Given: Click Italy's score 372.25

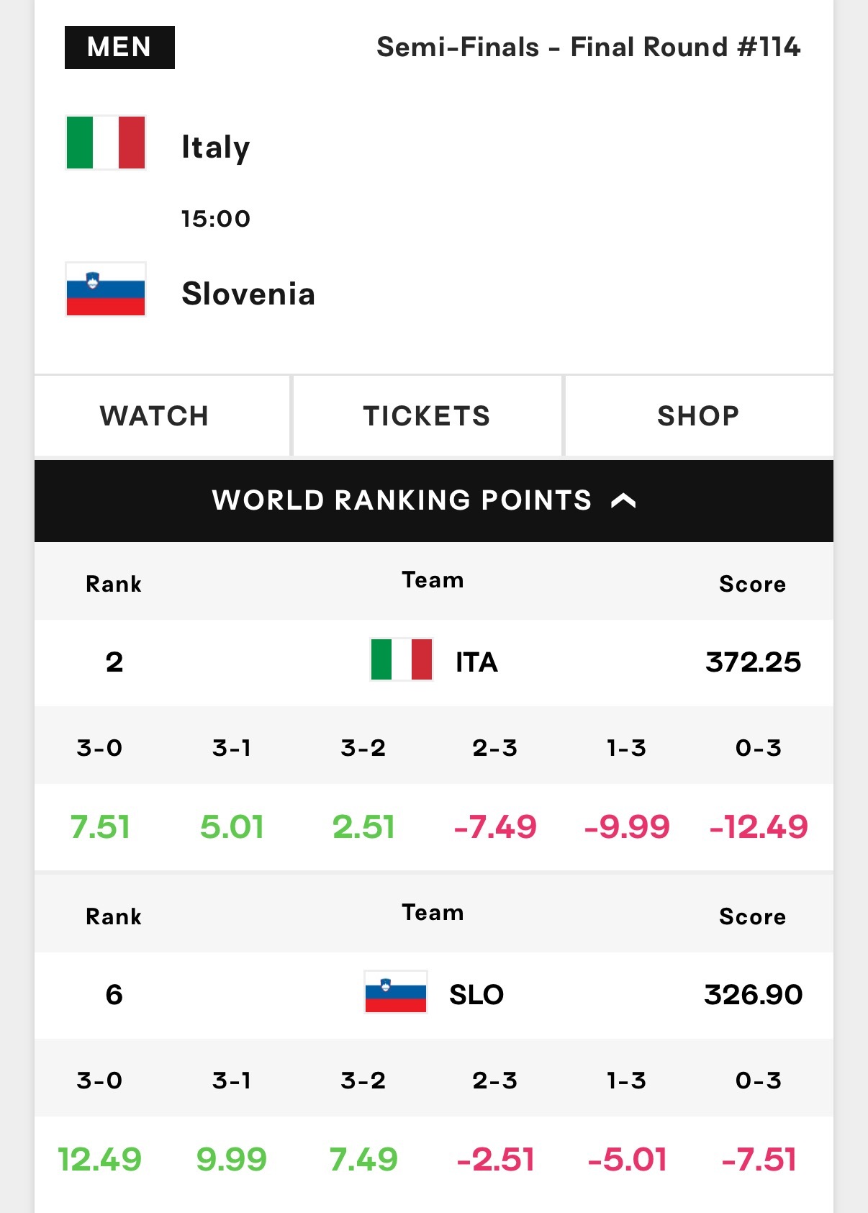Looking at the screenshot, I should click(753, 662).
